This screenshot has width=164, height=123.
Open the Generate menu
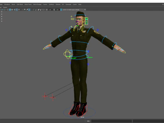pos(68,4)
